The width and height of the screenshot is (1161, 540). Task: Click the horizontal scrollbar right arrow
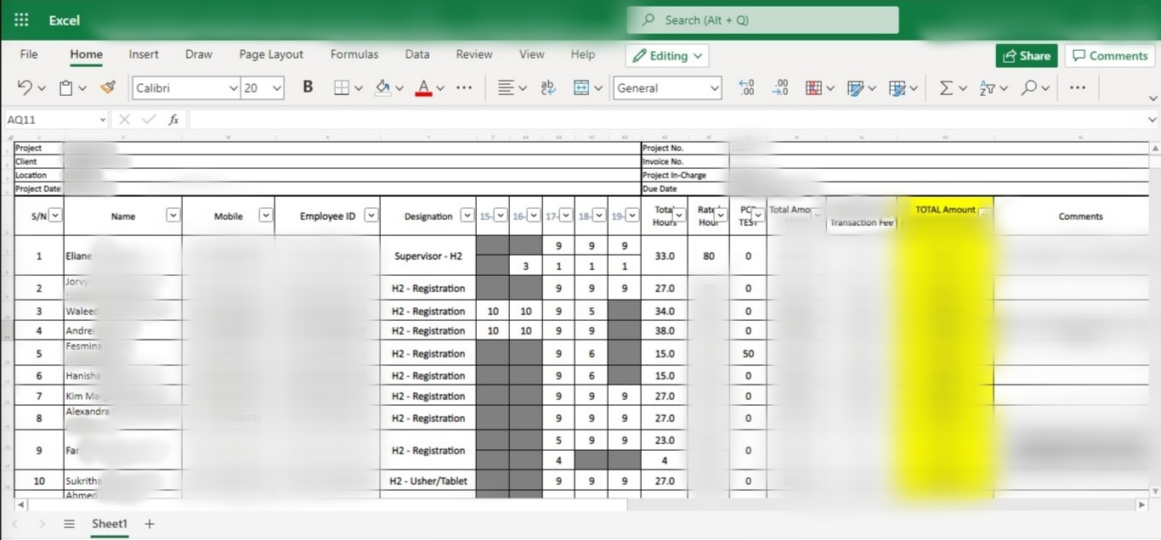pos(1141,504)
